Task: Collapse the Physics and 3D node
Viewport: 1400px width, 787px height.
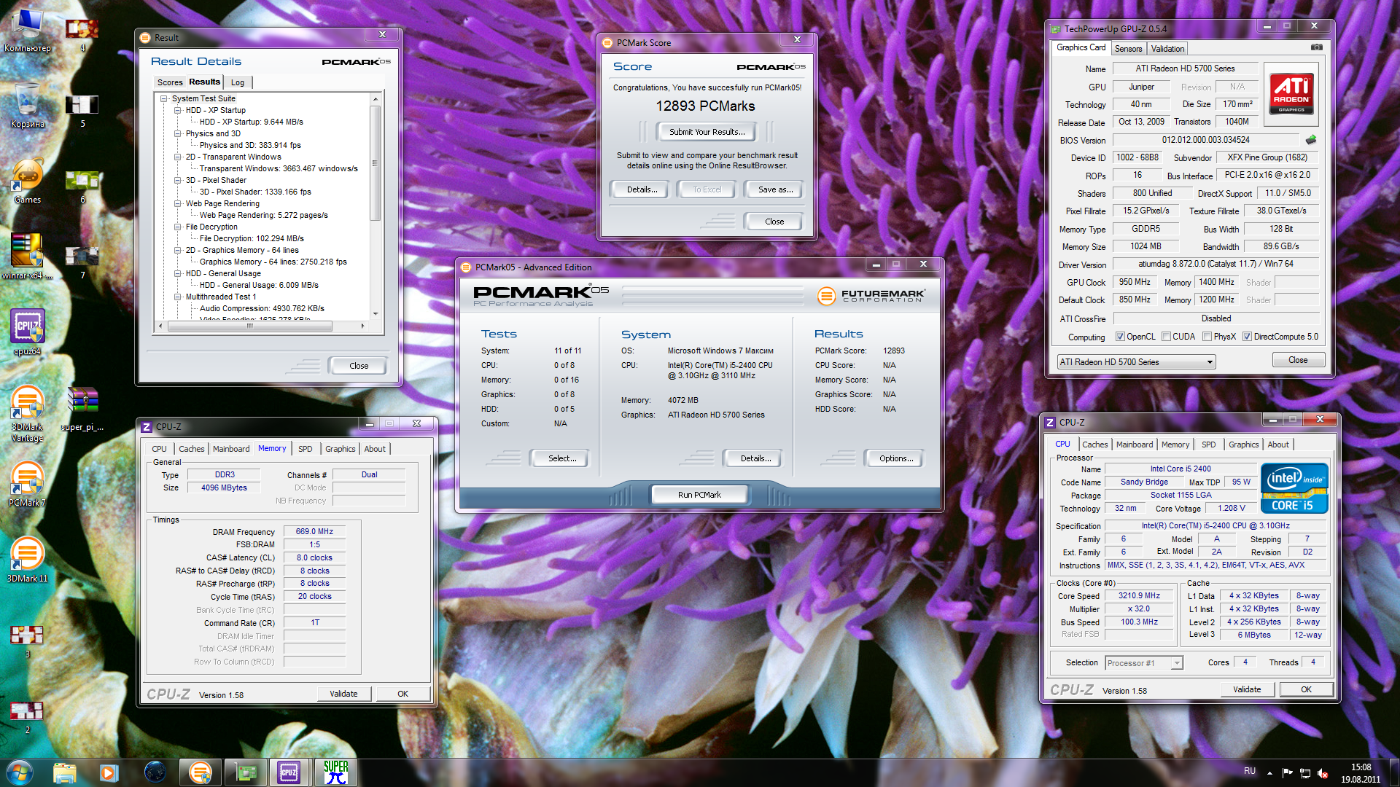Action: [178, 133]
